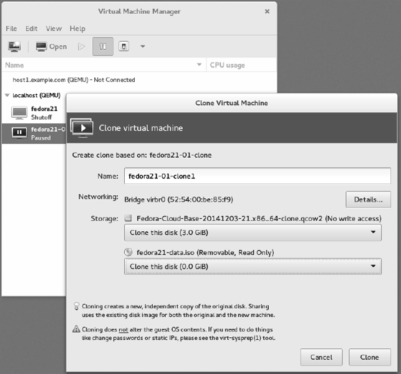401x374 pixels.
Task: Toggle the pause virtual machine button
Action: coord(103,47)
